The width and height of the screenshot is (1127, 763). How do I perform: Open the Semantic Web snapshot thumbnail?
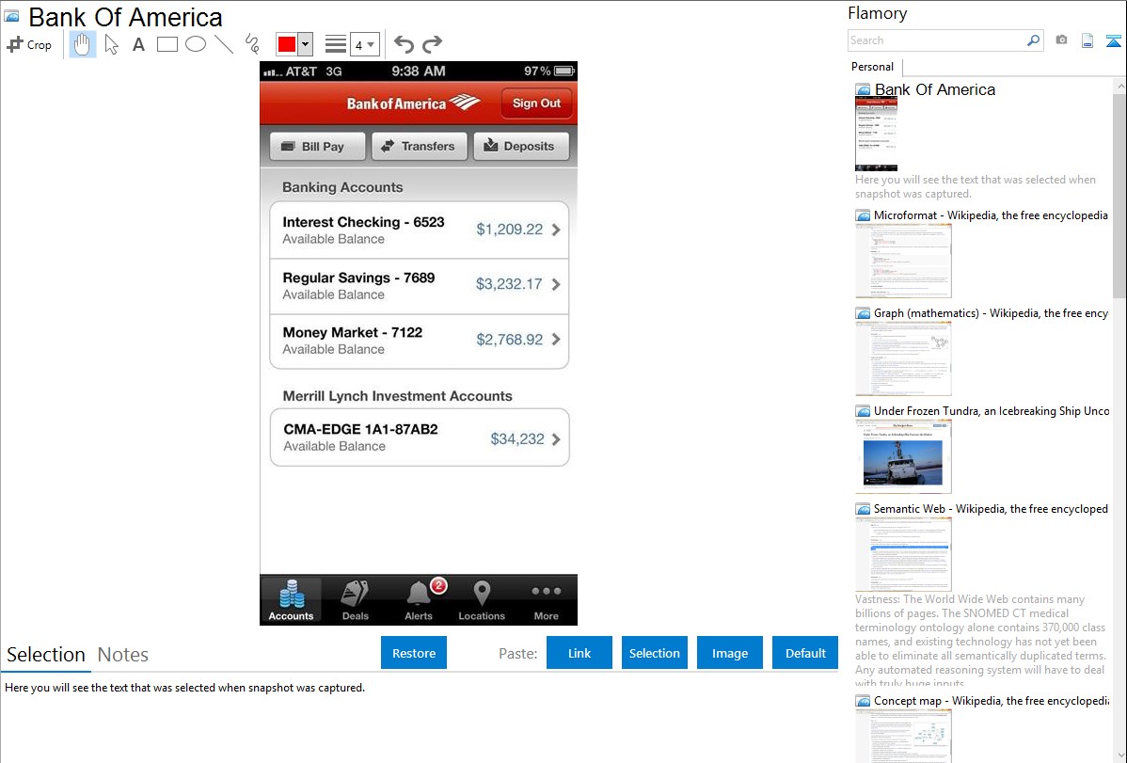903,554
